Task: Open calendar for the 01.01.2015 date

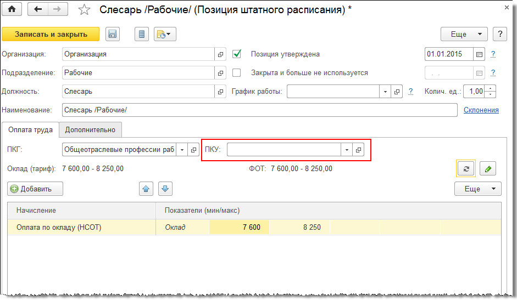Action: point(479,54)
